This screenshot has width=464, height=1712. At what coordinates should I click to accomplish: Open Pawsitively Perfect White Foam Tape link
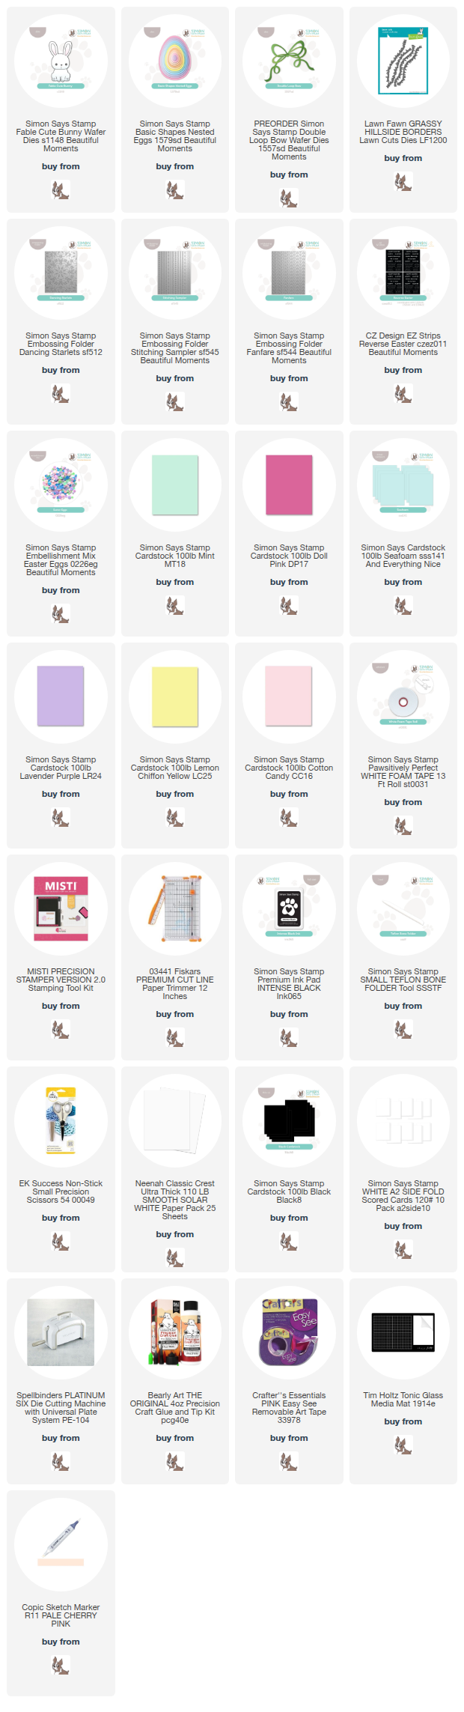[x=403, y=772]
